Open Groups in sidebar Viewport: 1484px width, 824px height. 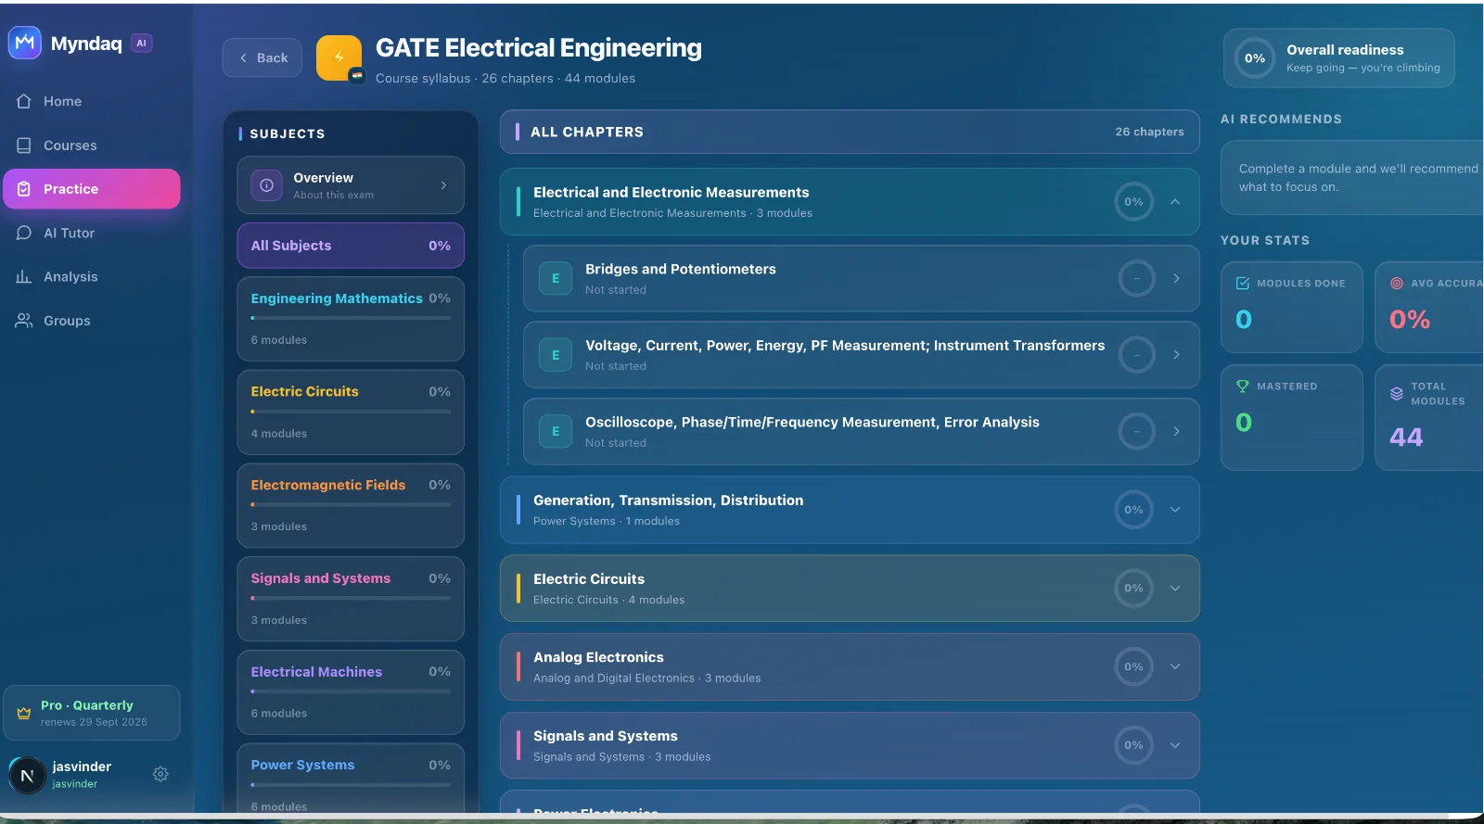[91, 321]
